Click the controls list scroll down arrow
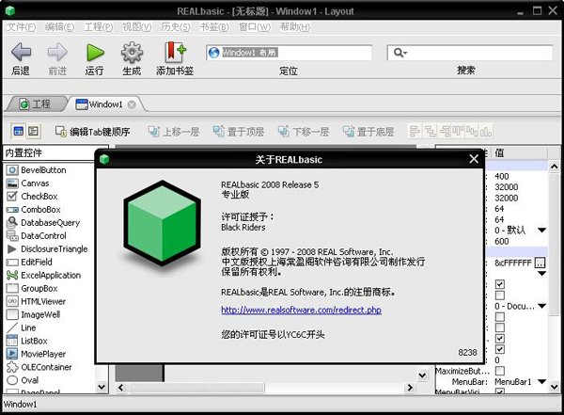 102,387
